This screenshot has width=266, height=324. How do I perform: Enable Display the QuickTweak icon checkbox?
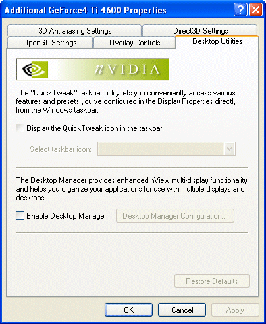(x=20, y=128)
